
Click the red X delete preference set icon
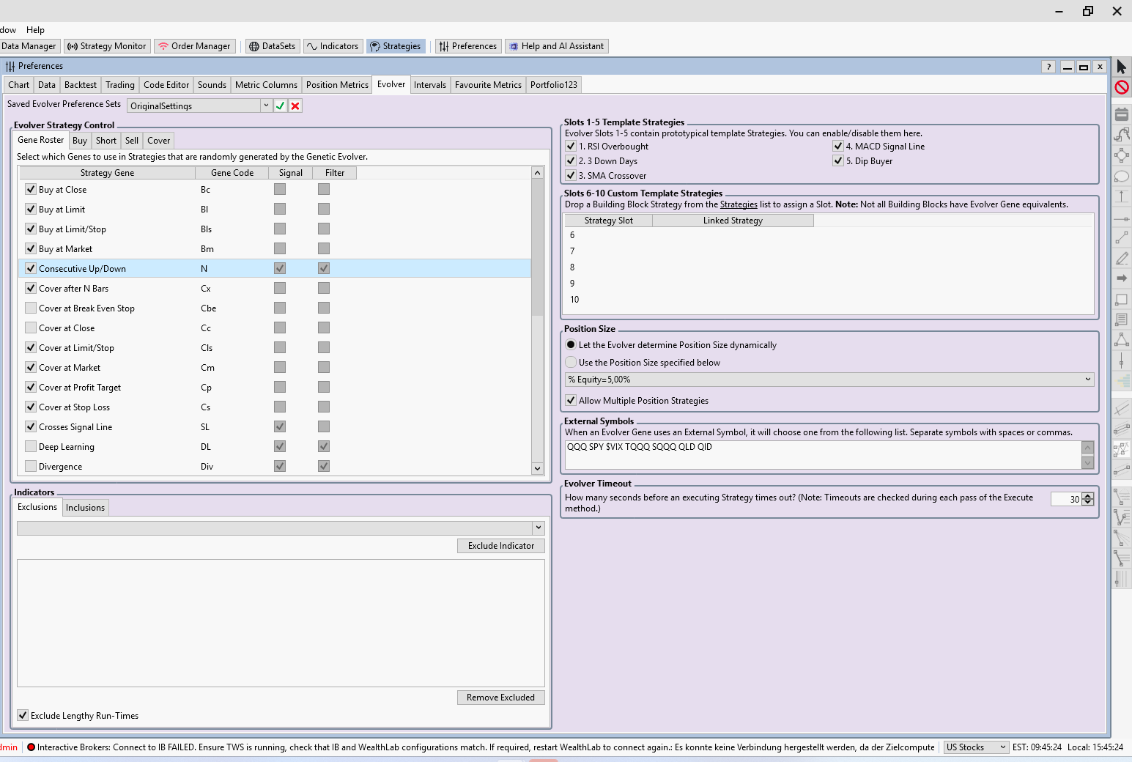[295, 106]
